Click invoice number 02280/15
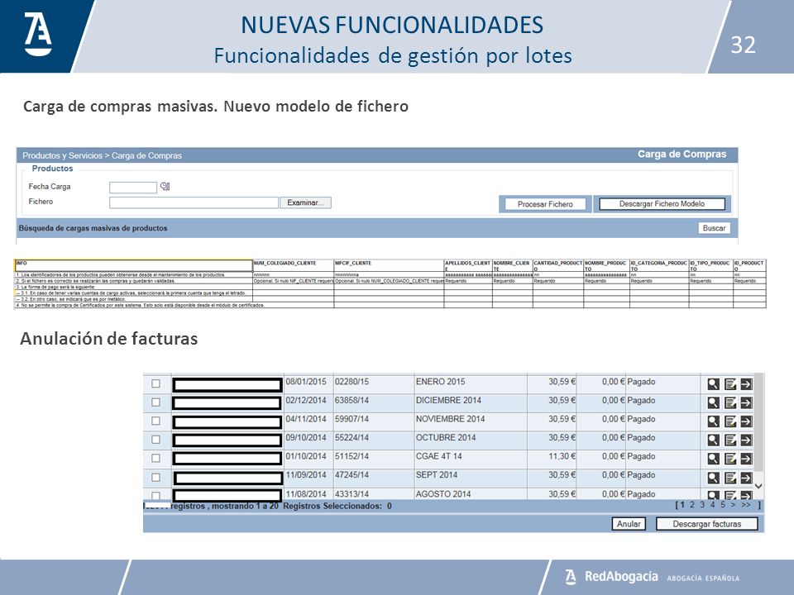This screenshot has width=794, height=595. pos(352,382)
